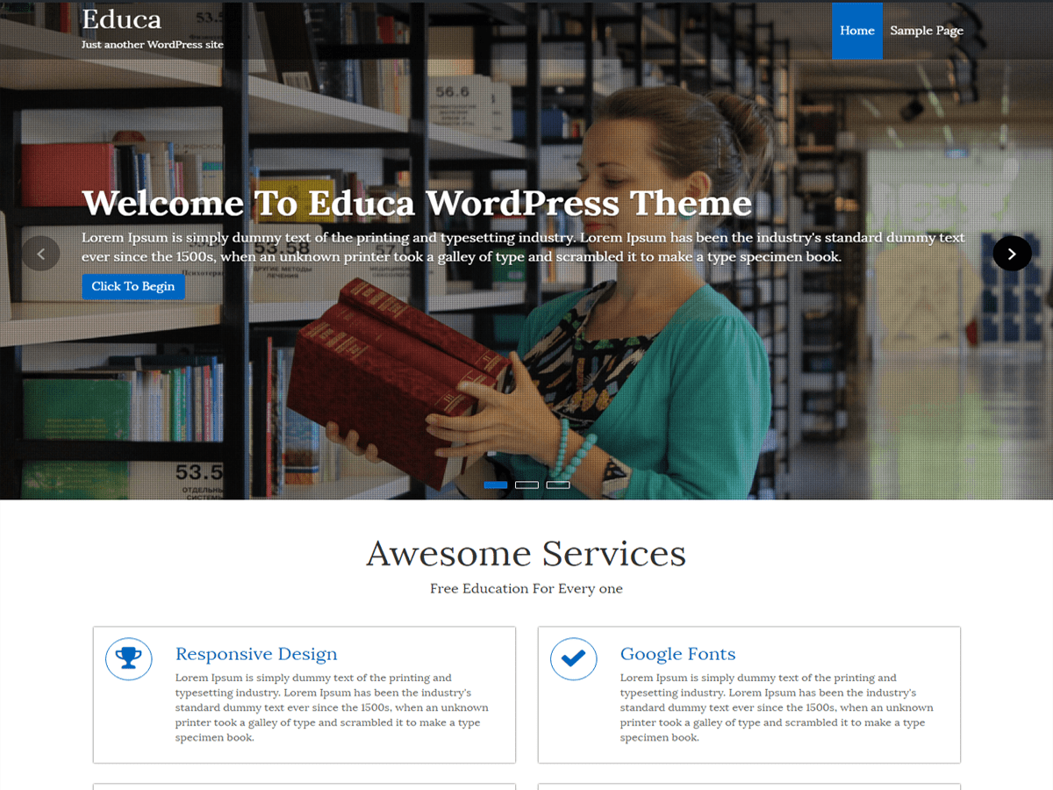Image resolution: width=1053 pixels, height=790 pixels.
Task: Click the description text under Google Fonts
Action: [777, 707]
